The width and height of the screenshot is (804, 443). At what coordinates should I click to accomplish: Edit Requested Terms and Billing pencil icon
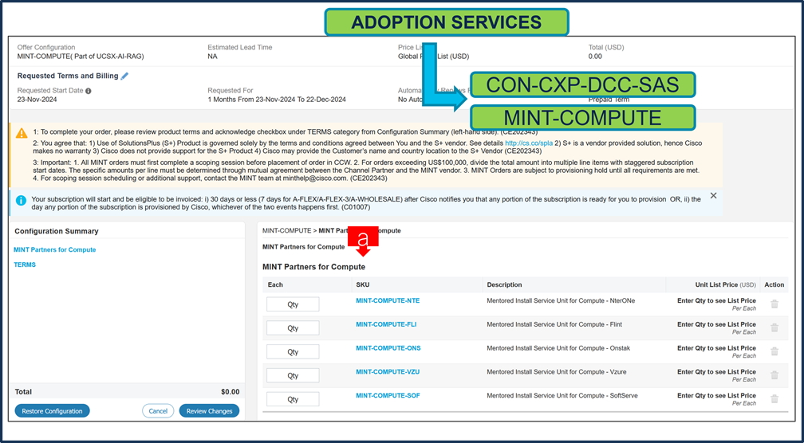pyautogui.click(x=124, y=76)
